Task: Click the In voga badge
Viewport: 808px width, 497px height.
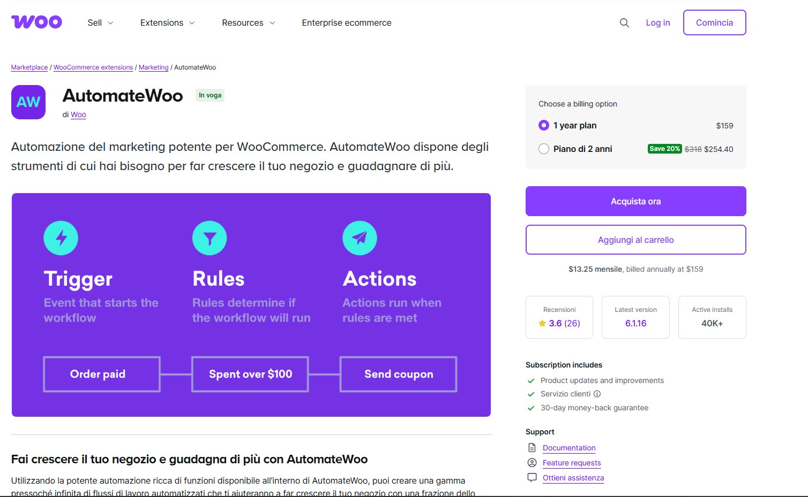Action: [210, 95]
